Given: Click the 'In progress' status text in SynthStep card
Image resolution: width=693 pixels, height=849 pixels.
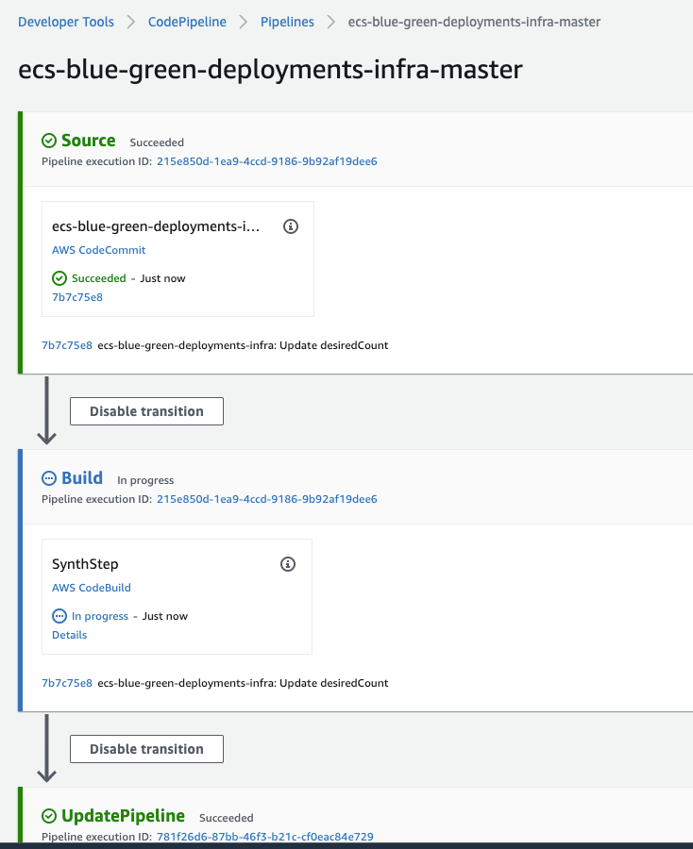Looking at the screenshot, I should coord(100,616).
